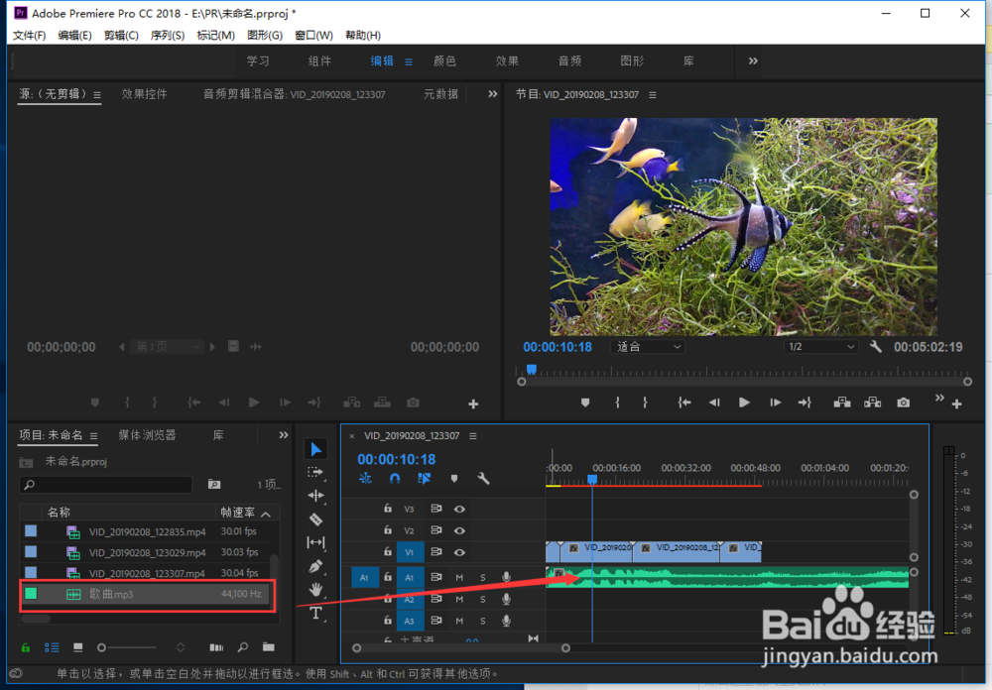Viewport: 992px width, 690px height.
Task: Click the project panel search field
Action: coord(106,485)
